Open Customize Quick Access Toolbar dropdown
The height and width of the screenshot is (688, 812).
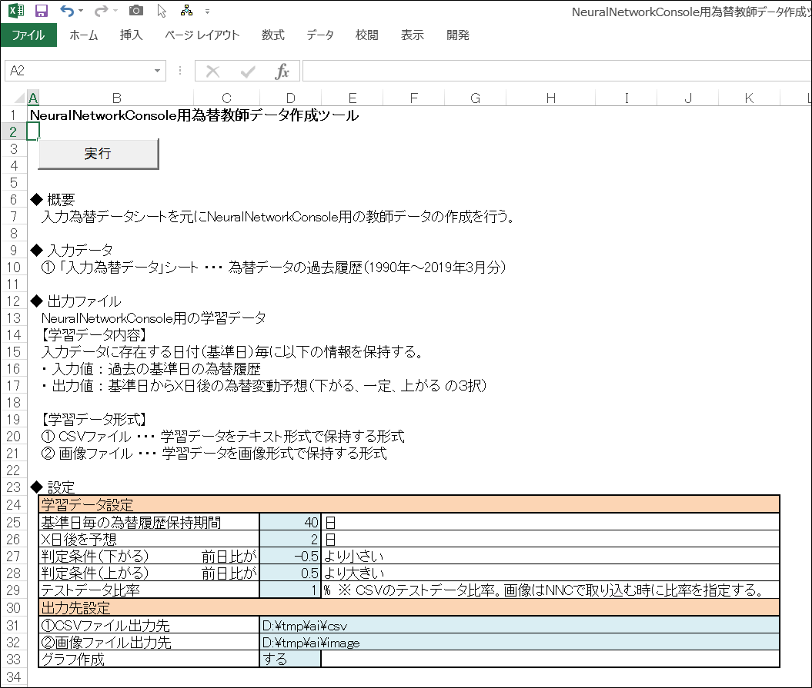(x=207, y=11)
